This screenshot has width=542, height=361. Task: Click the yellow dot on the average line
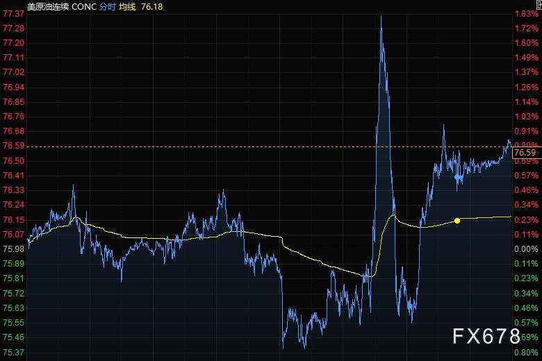(x=457, y=220)
